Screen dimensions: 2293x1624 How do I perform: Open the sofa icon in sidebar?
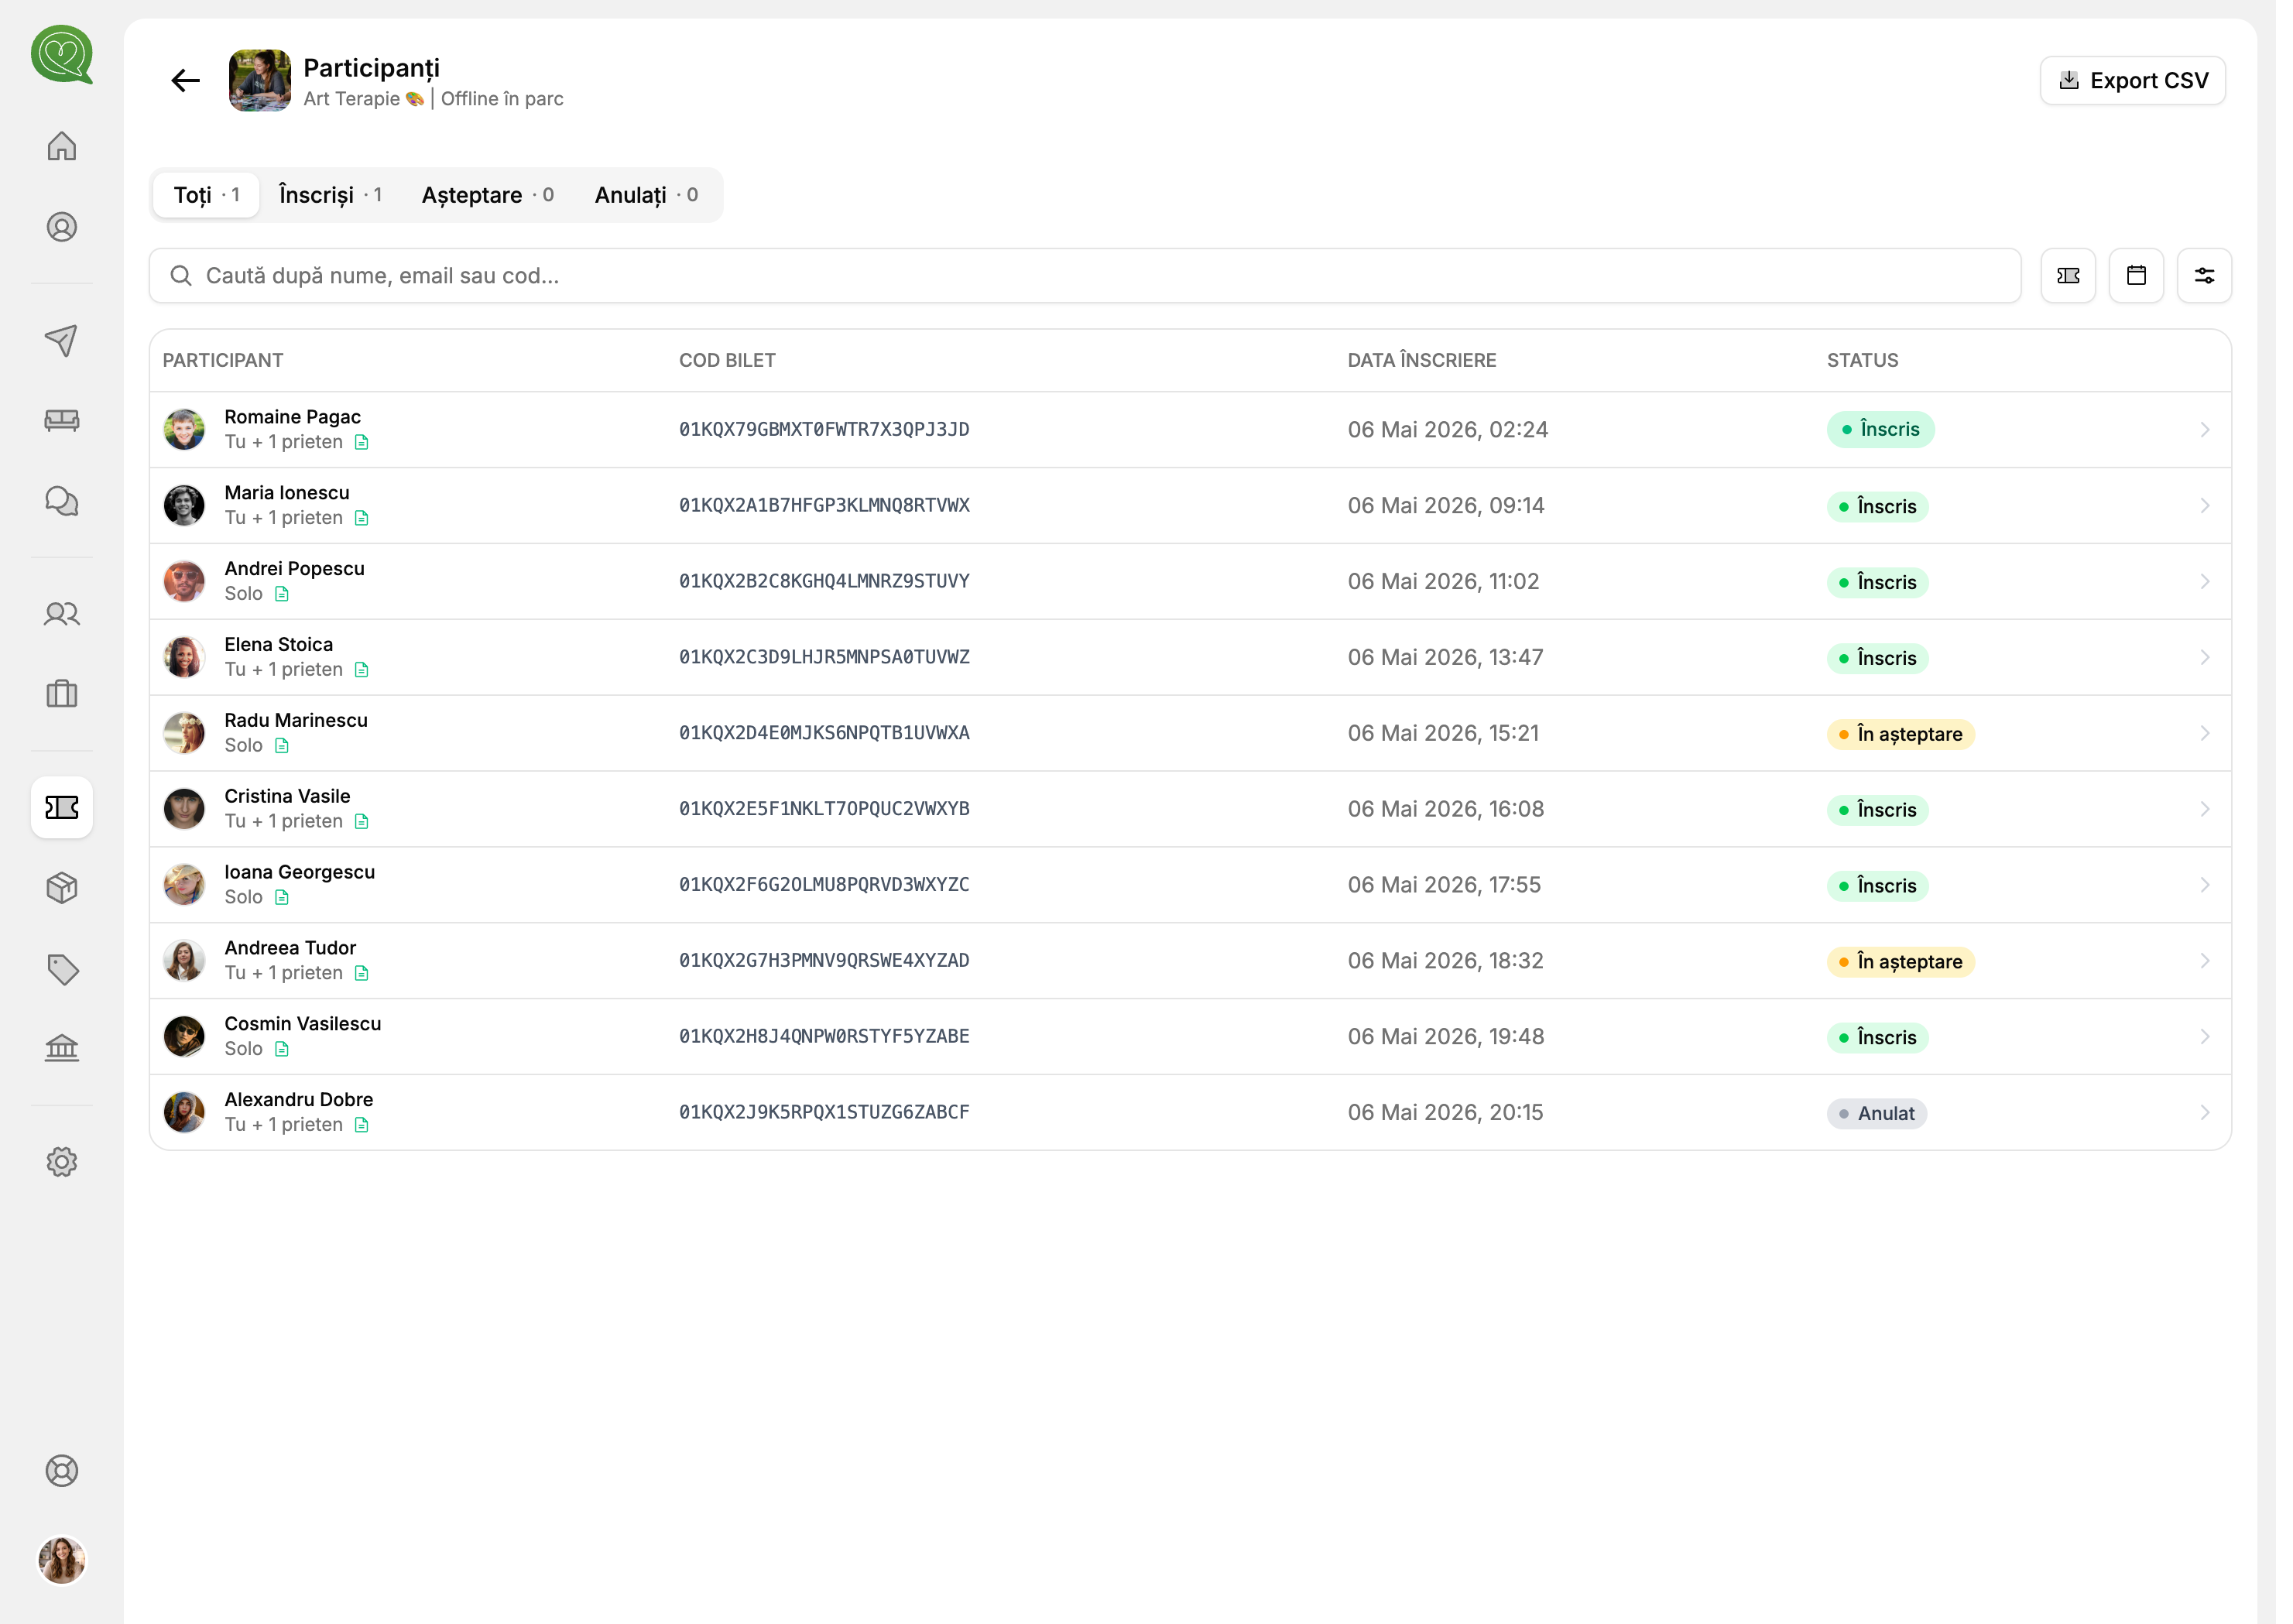click(62, 421)
